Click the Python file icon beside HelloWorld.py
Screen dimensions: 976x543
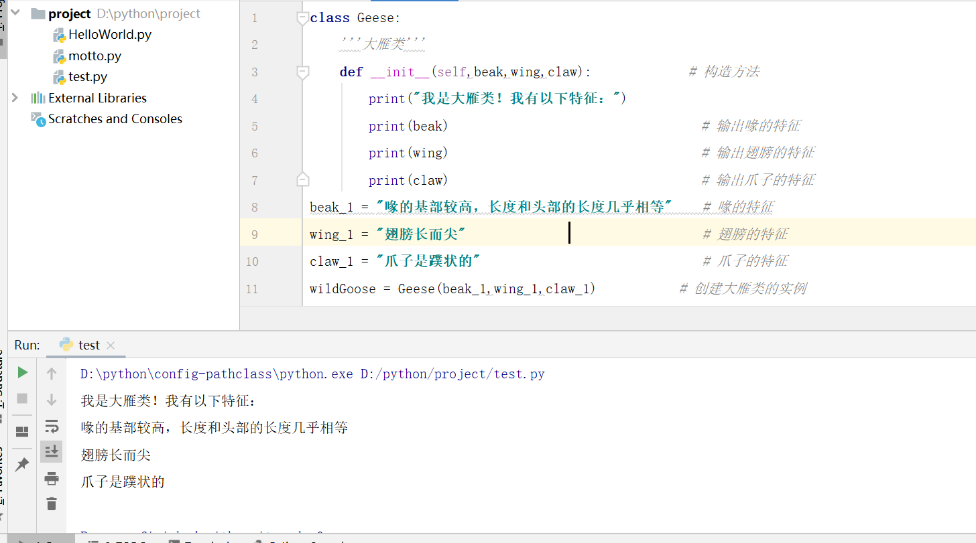[60, 35]
